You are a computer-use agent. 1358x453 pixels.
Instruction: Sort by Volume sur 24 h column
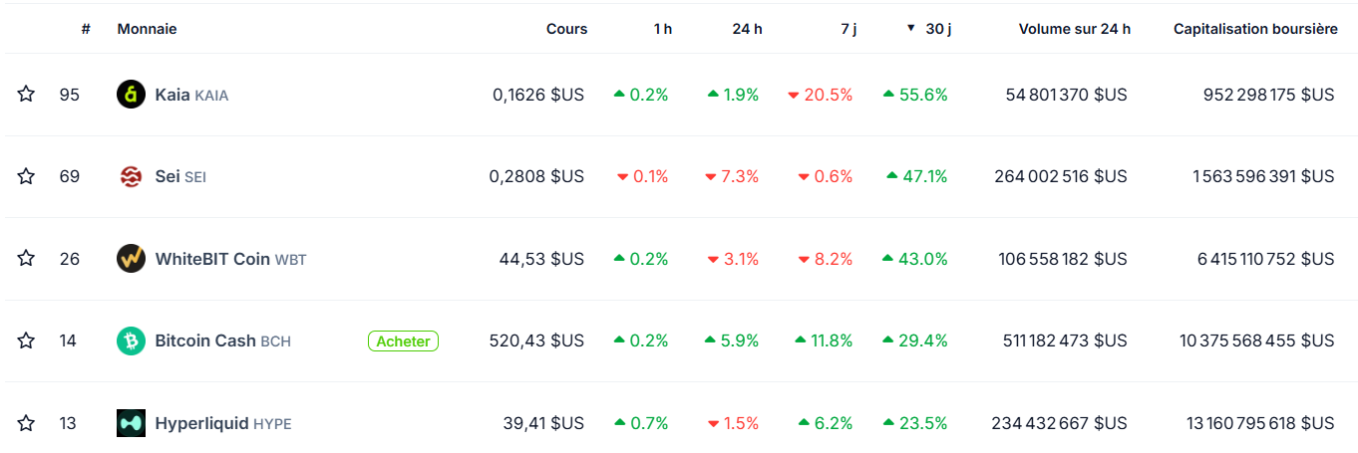tap(1074, 29)
